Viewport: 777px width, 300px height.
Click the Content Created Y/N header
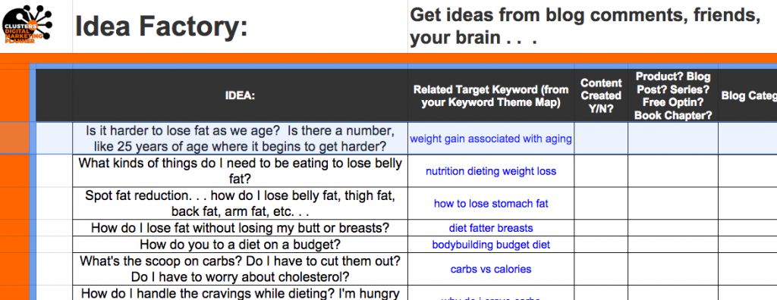tap(601, 96)
